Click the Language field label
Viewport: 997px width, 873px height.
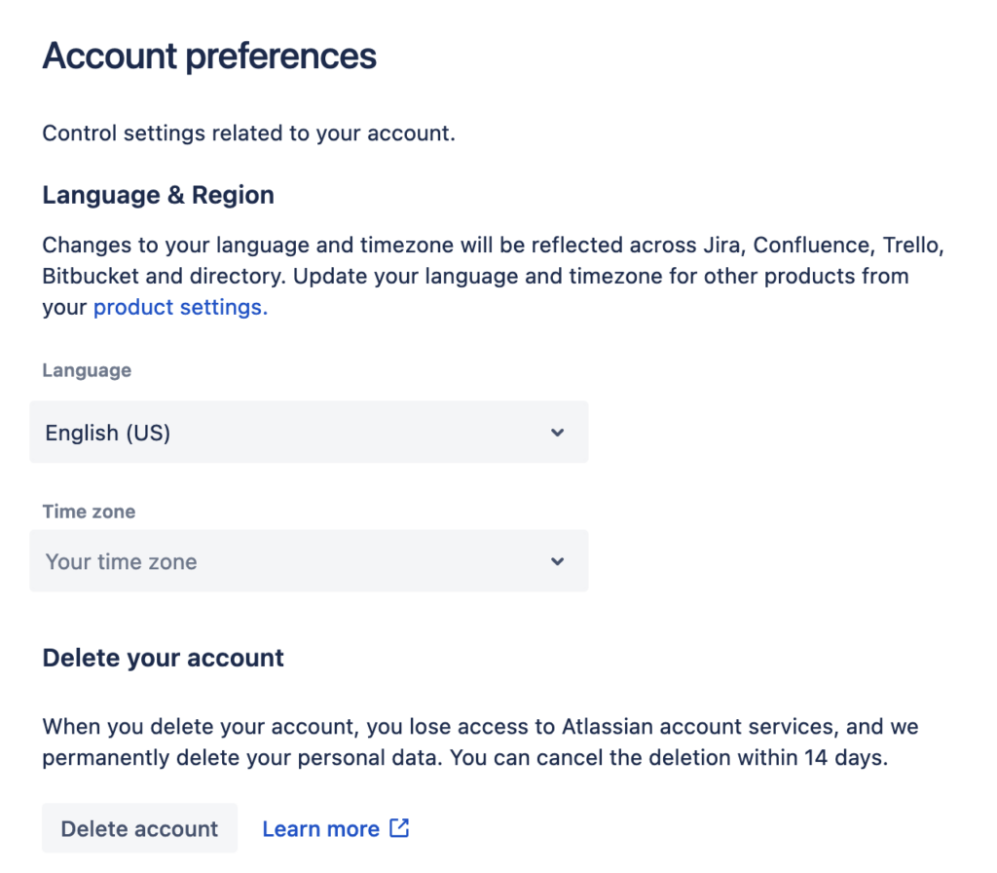click(87, 370)
